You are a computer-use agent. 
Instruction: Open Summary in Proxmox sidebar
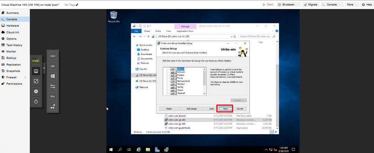[x=15, y=13]
